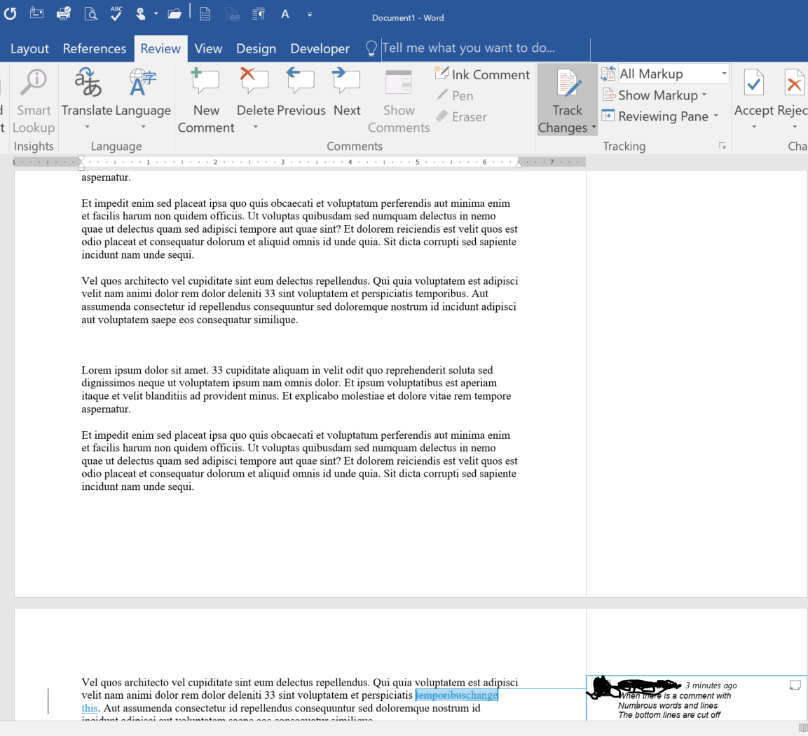The image size is (808, 736).
Task: Switch to the Layout tab
Action: tap(29, 48)
